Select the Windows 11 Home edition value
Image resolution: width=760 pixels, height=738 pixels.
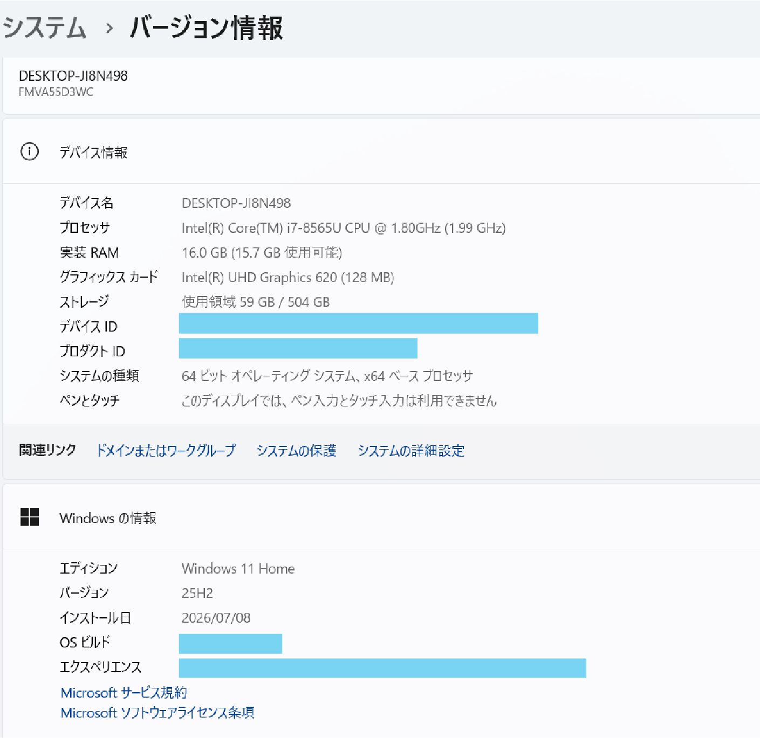click(238, 569)
